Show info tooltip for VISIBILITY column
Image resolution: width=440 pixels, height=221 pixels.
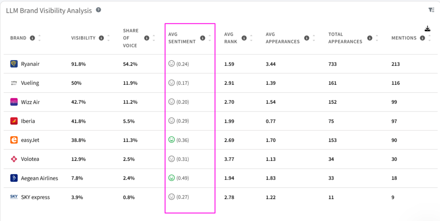(101, 38)
